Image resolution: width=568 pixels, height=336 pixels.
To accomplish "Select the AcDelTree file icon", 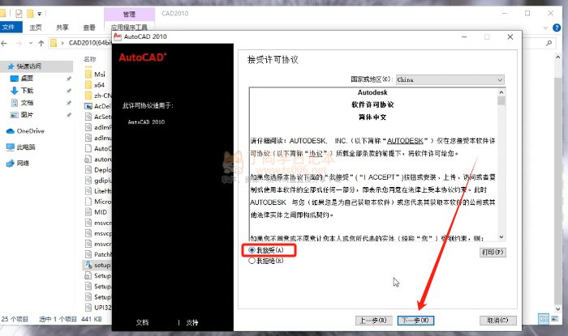I will (88, 106).
